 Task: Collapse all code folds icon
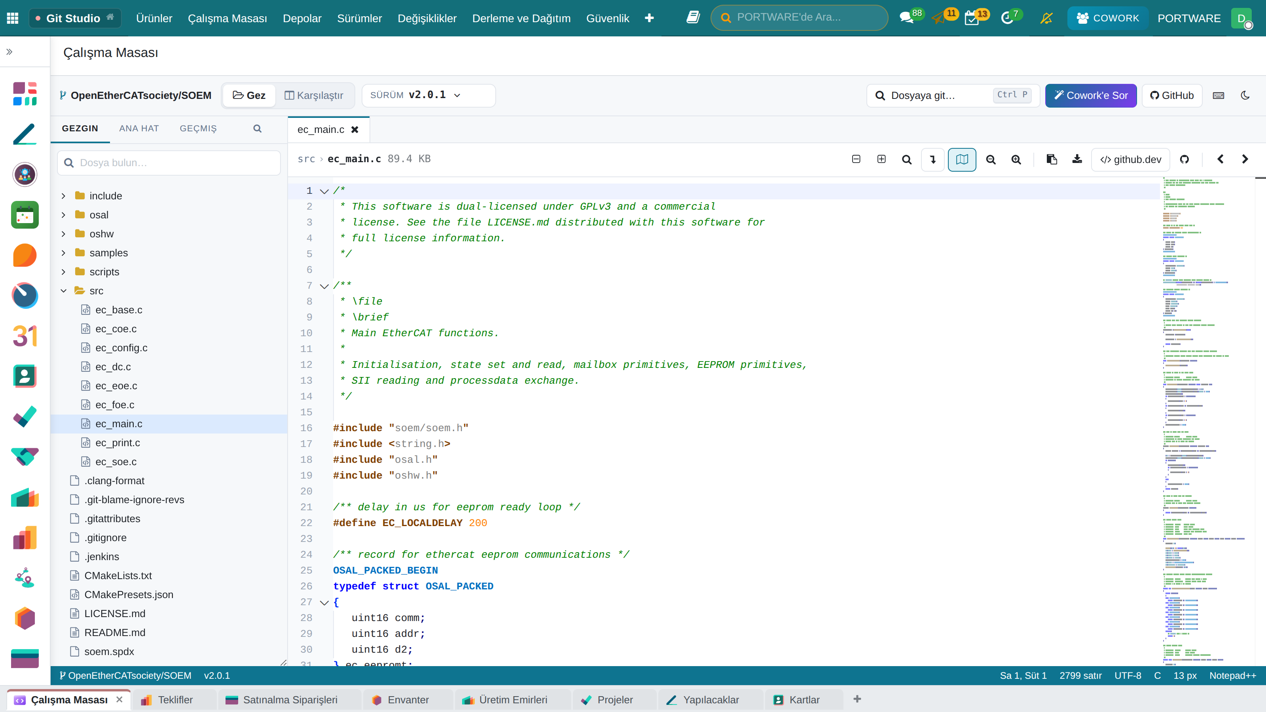[856, 159]
